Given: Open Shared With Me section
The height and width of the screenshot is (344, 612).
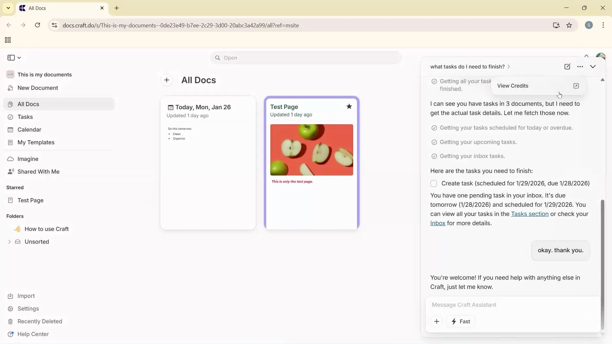Looking at the screenshot, I should point(38,172).
